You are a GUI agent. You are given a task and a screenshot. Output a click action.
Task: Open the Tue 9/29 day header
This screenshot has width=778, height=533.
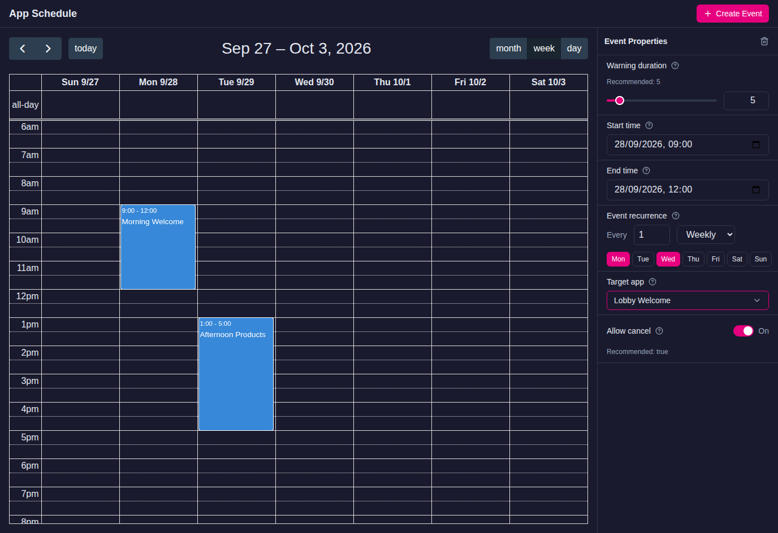[236, 82]
